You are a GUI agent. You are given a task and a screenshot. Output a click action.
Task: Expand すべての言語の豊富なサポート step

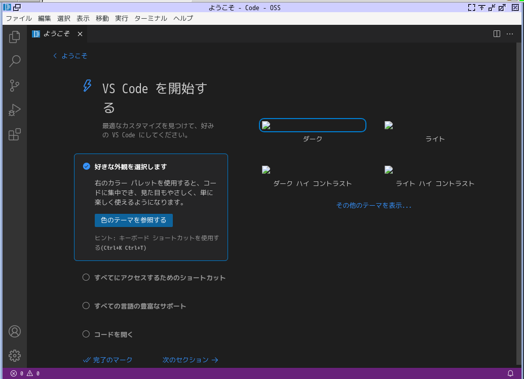click(x=140, y=306)
